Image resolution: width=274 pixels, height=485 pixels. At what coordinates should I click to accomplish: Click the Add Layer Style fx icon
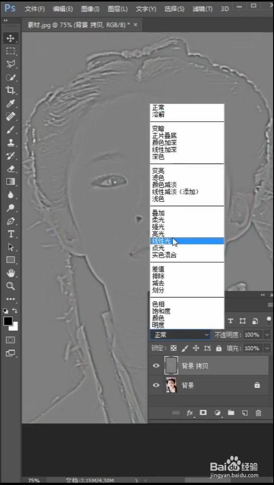coord(190,413)
